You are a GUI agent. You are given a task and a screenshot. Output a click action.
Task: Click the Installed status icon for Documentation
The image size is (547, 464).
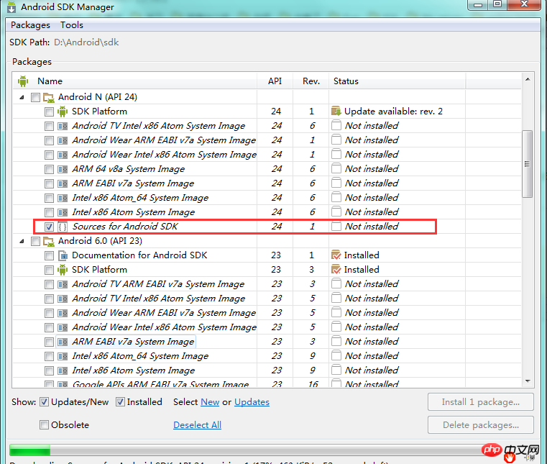coord(336,255)
